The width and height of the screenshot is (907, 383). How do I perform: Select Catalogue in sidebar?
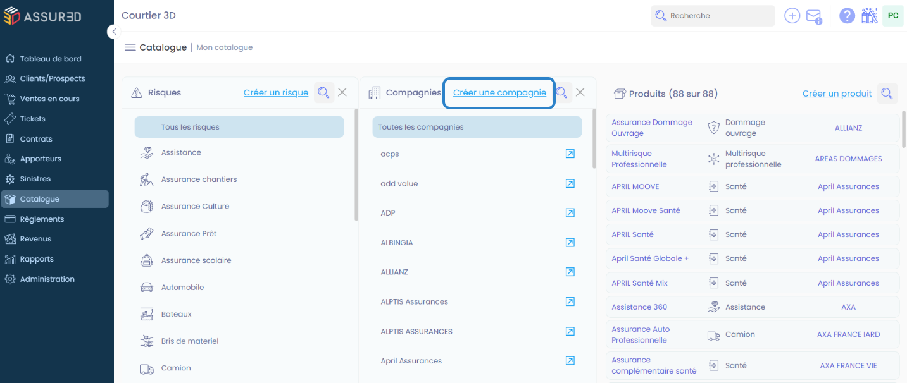pyautogui.click(x=54, y=199)
